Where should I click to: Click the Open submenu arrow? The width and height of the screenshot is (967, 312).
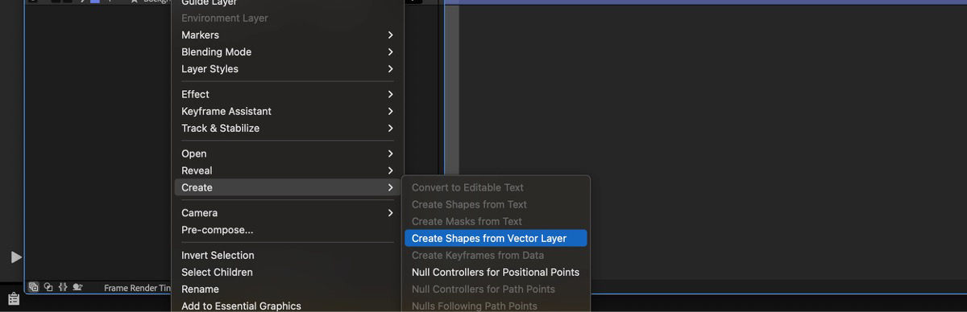pos(390,154)
